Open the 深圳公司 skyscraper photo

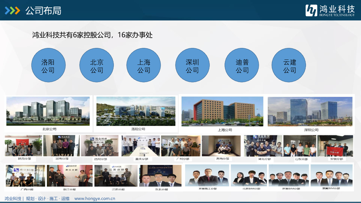point(310,111)
